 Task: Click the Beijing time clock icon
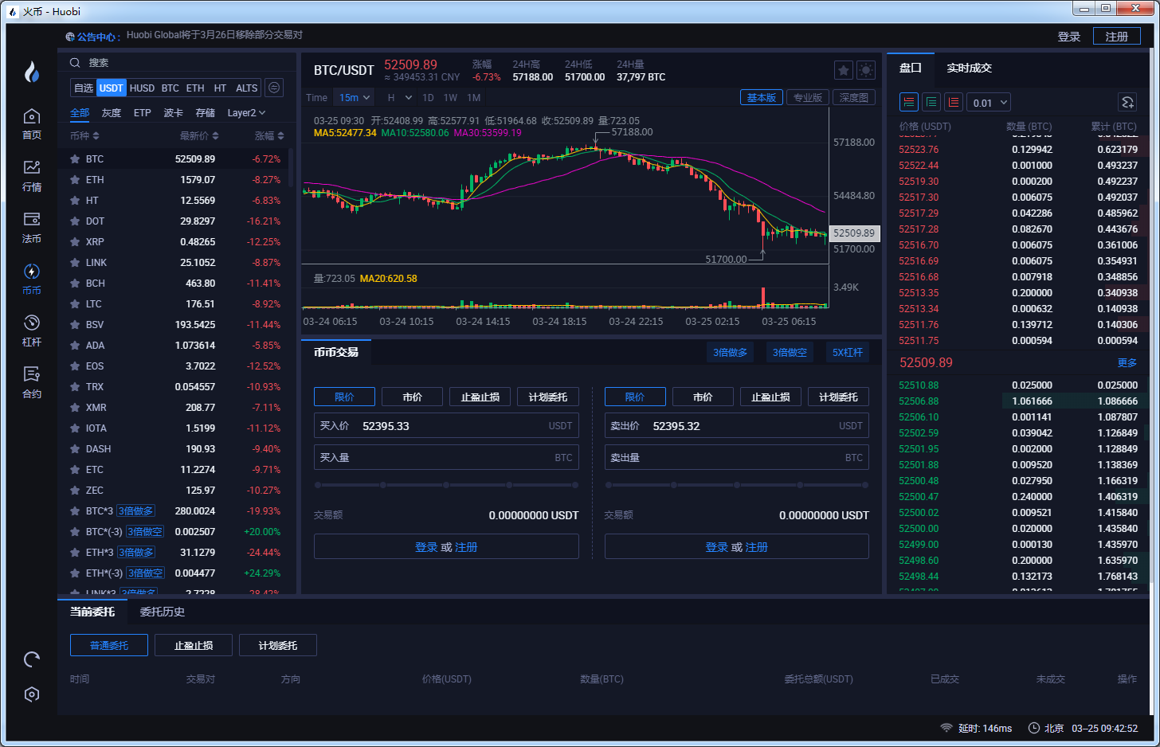[1034, 728]
